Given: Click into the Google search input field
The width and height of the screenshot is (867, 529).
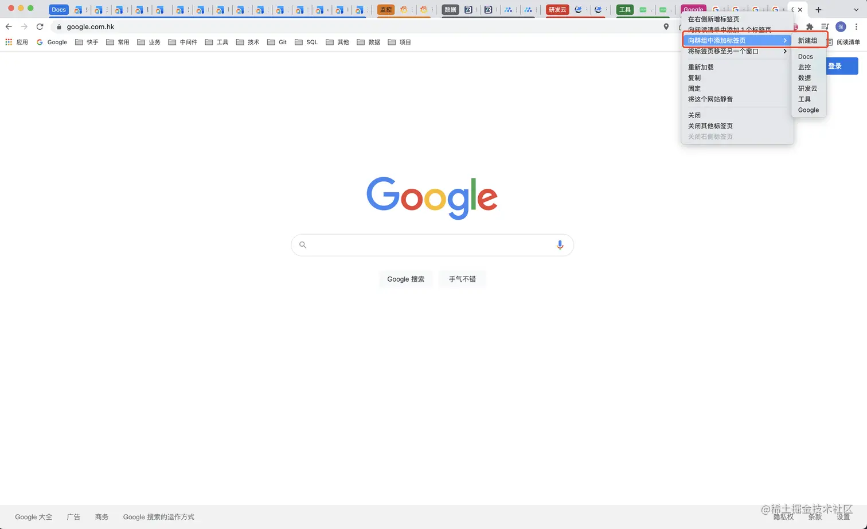Looking at the screenshot, I should [432, 245].
